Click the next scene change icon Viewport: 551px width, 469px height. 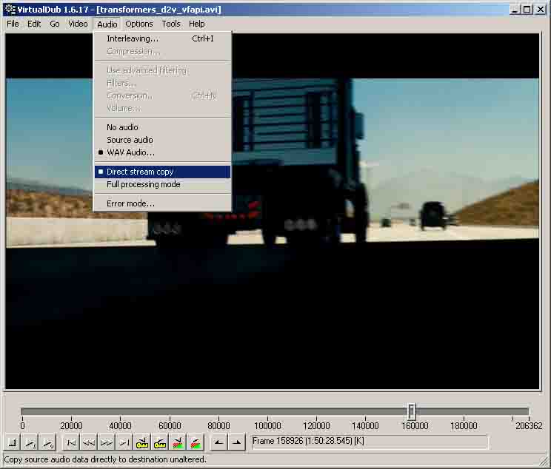click(196, 442)
